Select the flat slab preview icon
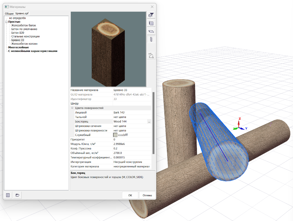The image size is (293, 221). (151, 31)
